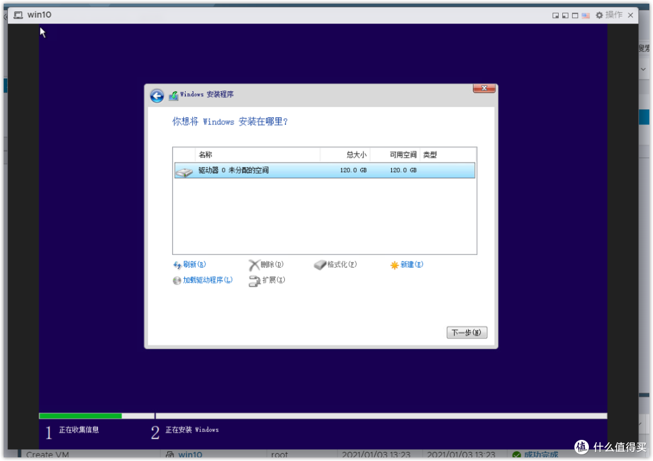The image size is (653, 461).
Task: Click the third console window layout icon
Action: pyautogui.click(x=575, y=15)
